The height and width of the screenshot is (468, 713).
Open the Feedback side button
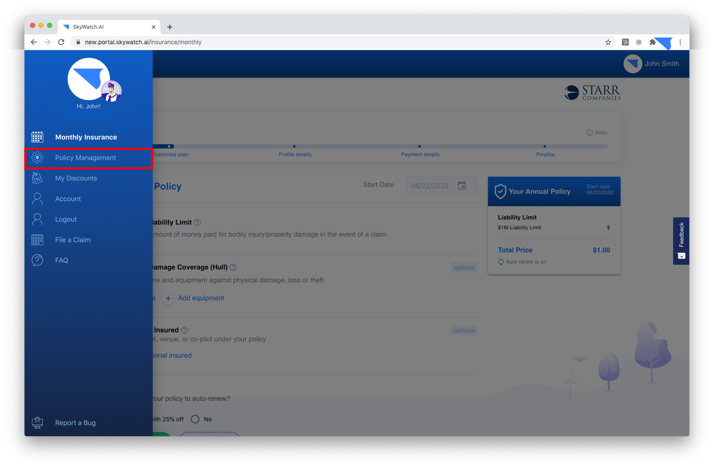681,241
